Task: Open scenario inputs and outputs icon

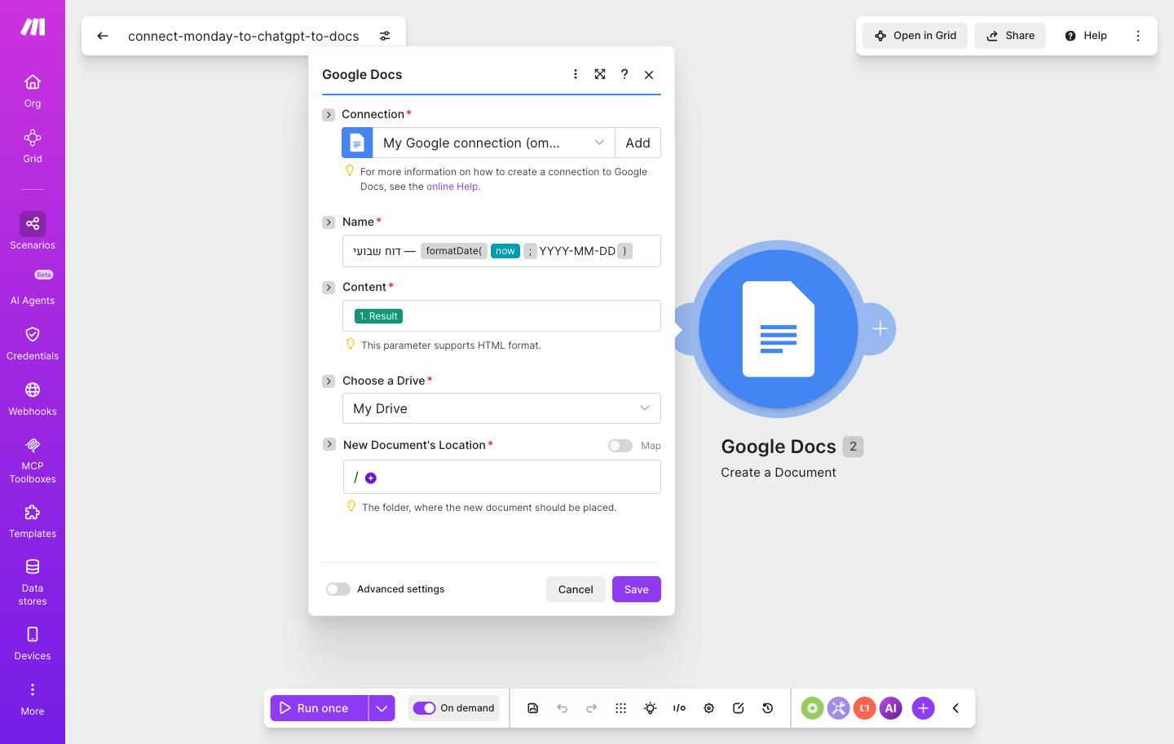Action: [x=680, y=708]
